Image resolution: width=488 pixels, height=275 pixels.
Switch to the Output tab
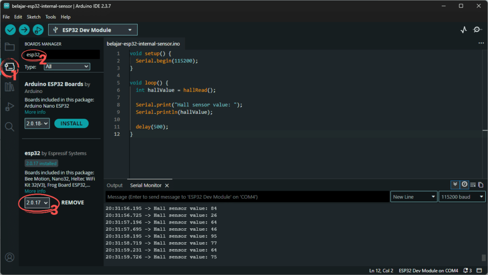coord(114,185)
